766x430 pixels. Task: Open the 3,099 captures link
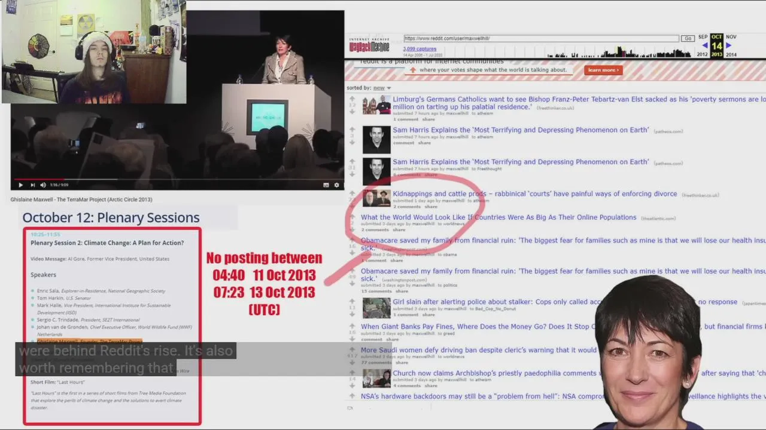pos(420,49)
